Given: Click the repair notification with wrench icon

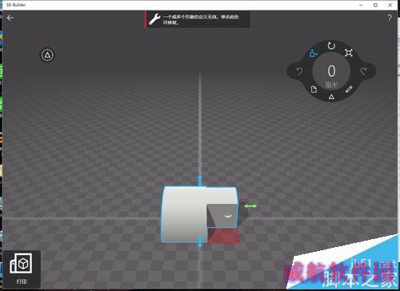Looking at the screenshot, I should pos(198,19).
